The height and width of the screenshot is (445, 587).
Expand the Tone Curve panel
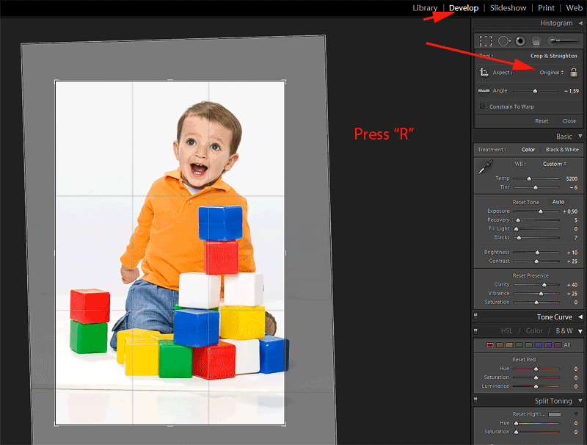[580, 317]
